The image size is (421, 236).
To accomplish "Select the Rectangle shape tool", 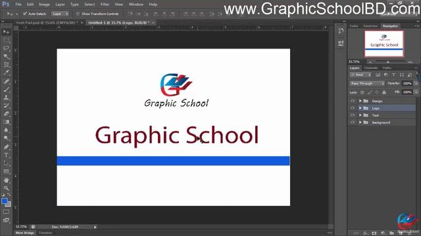I will pos(6,172).
